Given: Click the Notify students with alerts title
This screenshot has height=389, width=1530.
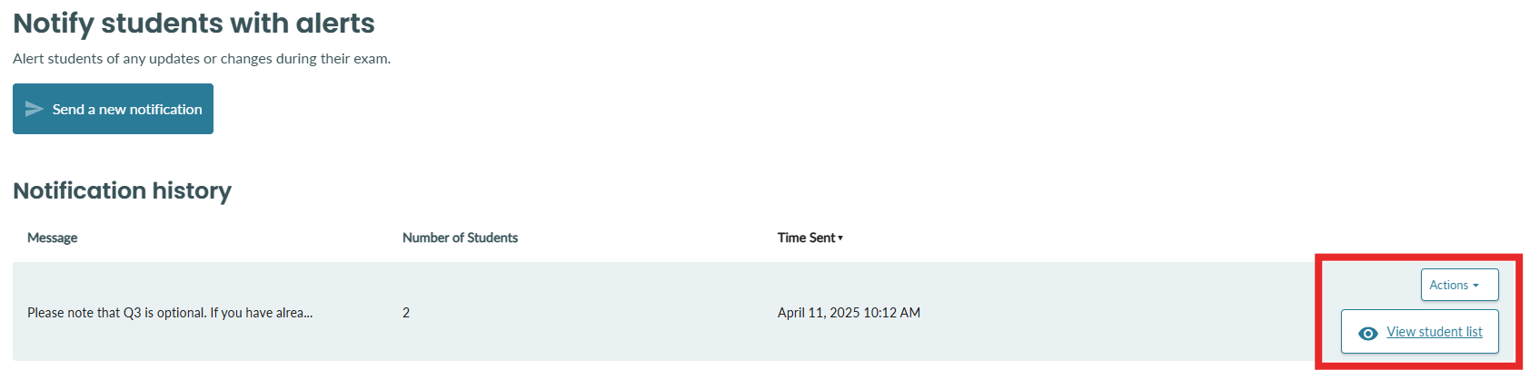Looking at the screenshot, I should point(194,24).
